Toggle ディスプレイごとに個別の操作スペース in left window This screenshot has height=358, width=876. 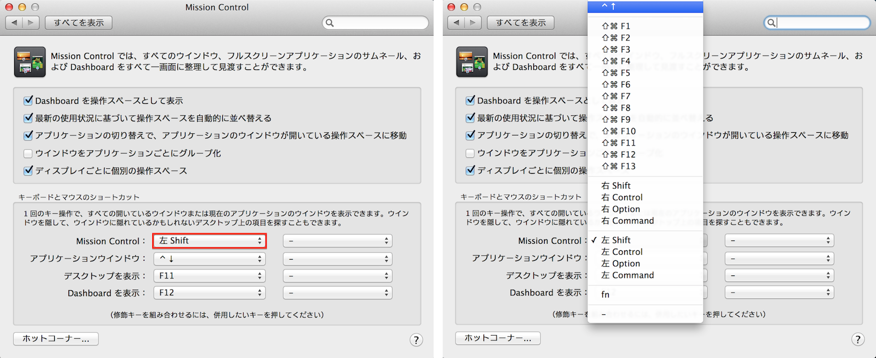28,171
